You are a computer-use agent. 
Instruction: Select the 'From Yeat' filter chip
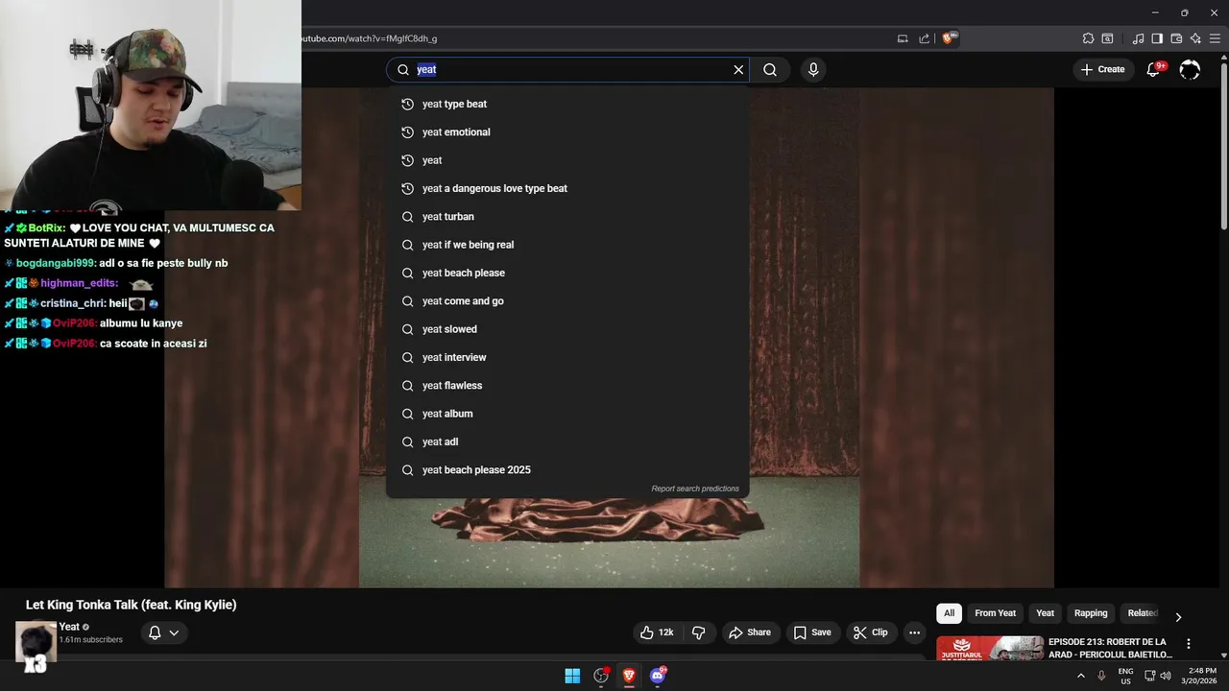point(995,613)
